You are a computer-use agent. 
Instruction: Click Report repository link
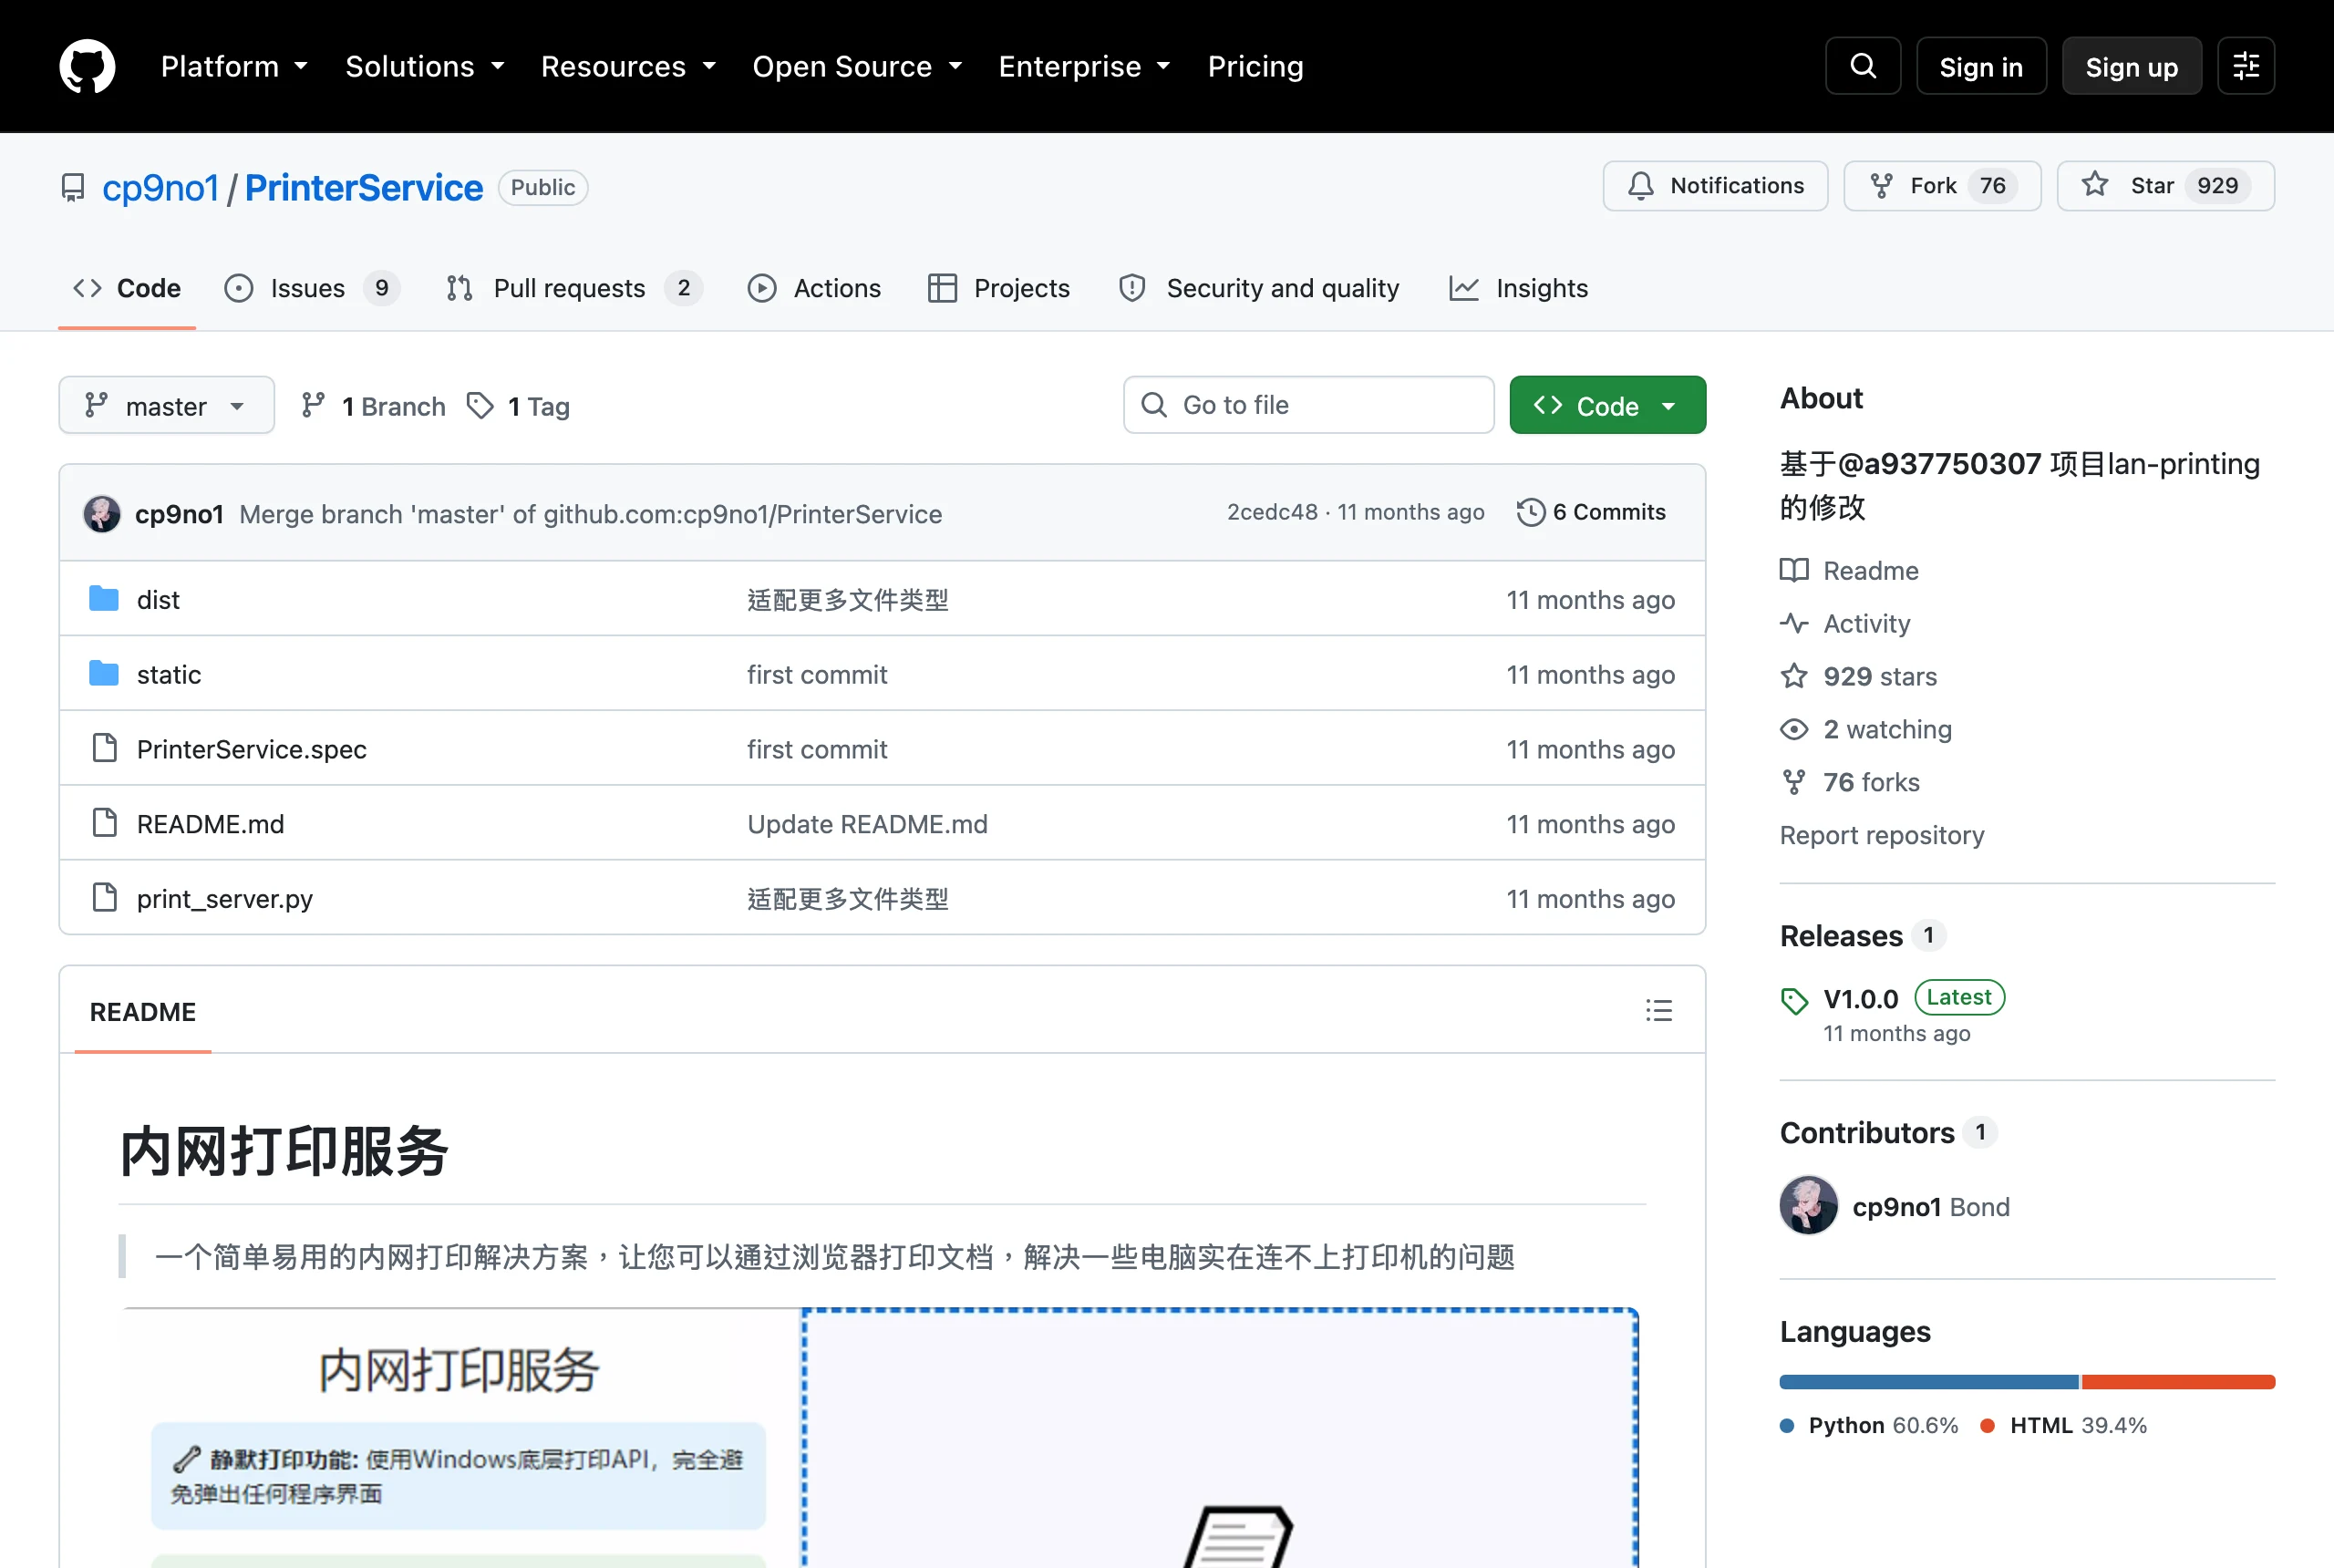[1882, 835]
